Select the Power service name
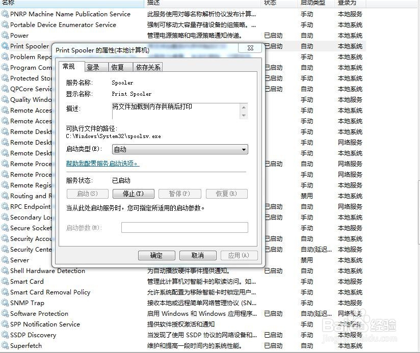Viewport: 420px width, 353px height. pos(19,35)
